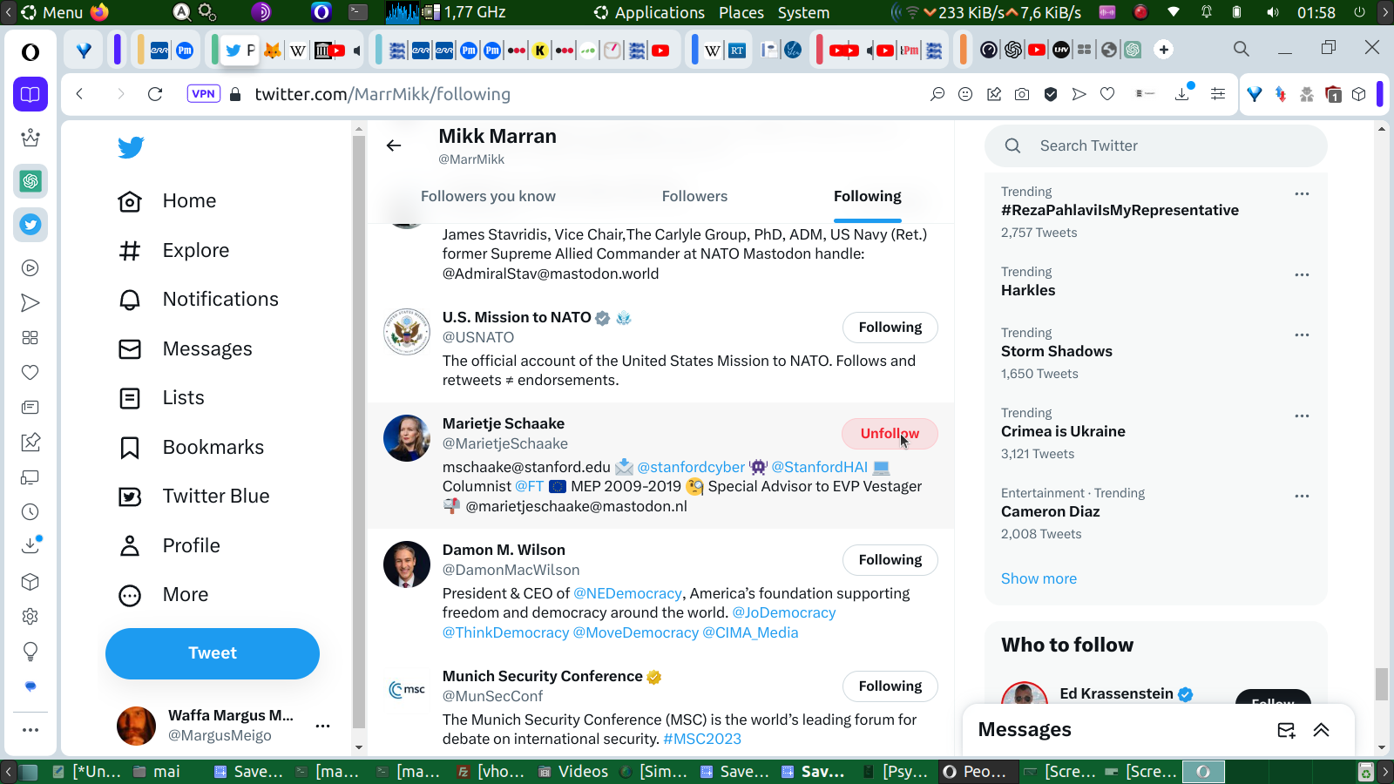Screen dimensions: 1394x784
Task: Open the Player icon in Opera sidebar
Action: tap(30, 268)
